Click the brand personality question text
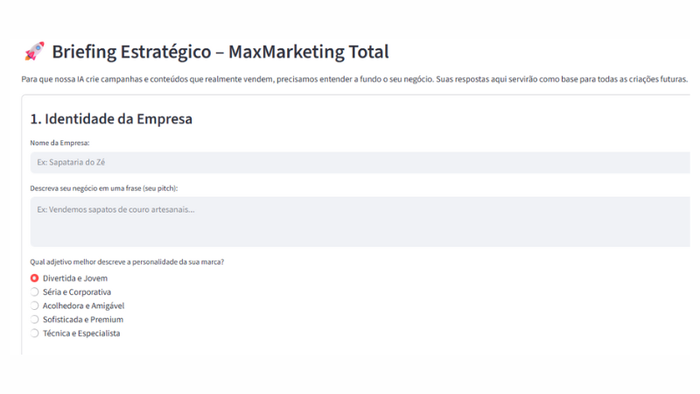The height and width of the screenshot is (394, 700). (127, 262)
